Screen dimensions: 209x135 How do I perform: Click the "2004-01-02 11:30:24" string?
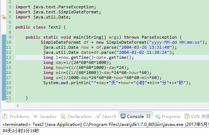143,52
